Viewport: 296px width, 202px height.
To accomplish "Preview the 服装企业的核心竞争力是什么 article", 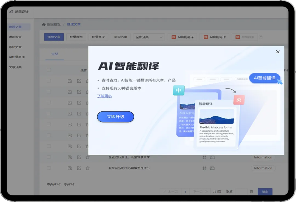I will [70, 168].
